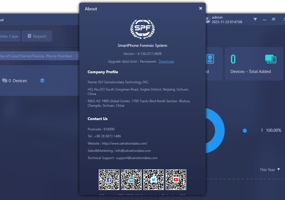Click the 2023-11-23 07:47:08 timestamp
Viewport: 285px width, 200px height.
tap(227, 22)
